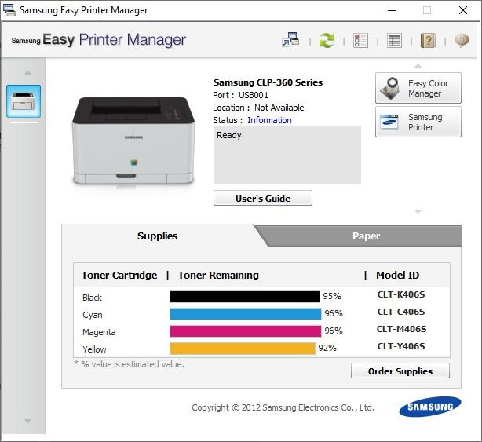
Task: Click the Magenta cartridge label
Action: [99, 332]
